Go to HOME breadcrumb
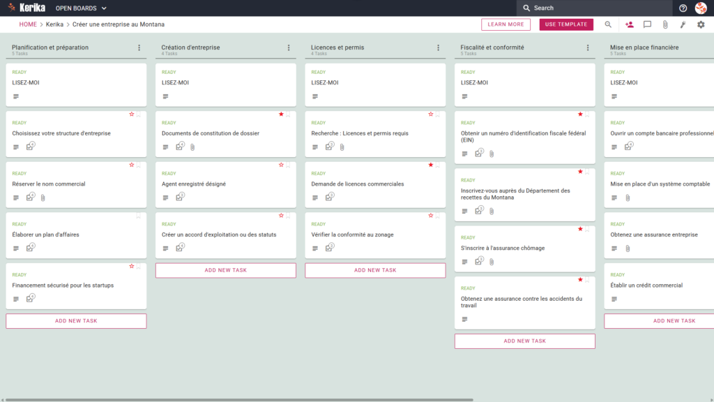This screenshot has height=402, width=714. [28, 24]
